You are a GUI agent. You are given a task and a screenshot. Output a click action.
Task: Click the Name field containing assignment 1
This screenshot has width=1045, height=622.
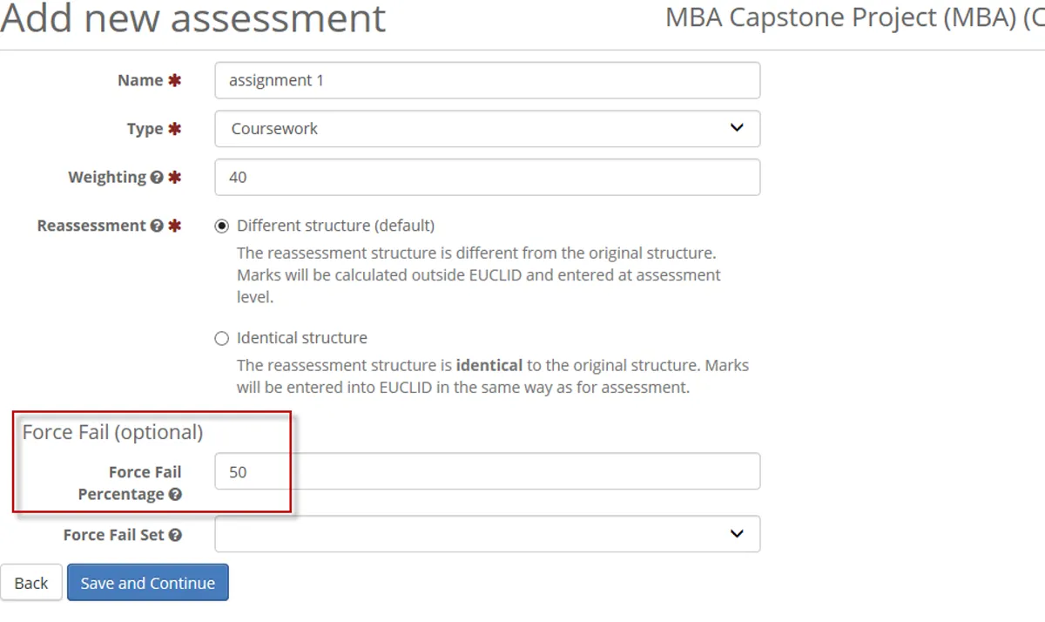(487, 80)
